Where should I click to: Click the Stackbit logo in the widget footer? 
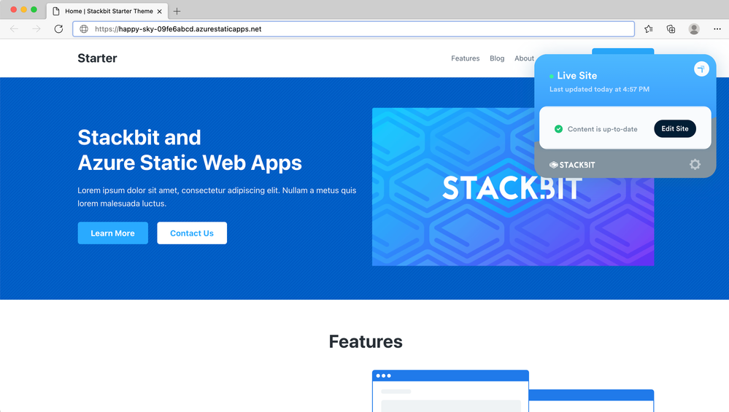tap(572, 165)
